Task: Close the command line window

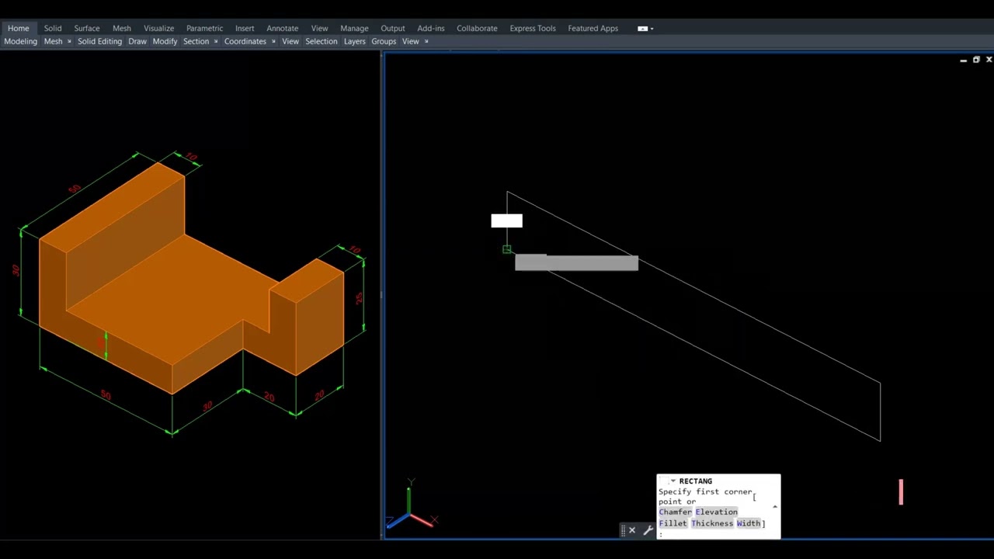Action: pyautogui.click(x=632, y=530)
